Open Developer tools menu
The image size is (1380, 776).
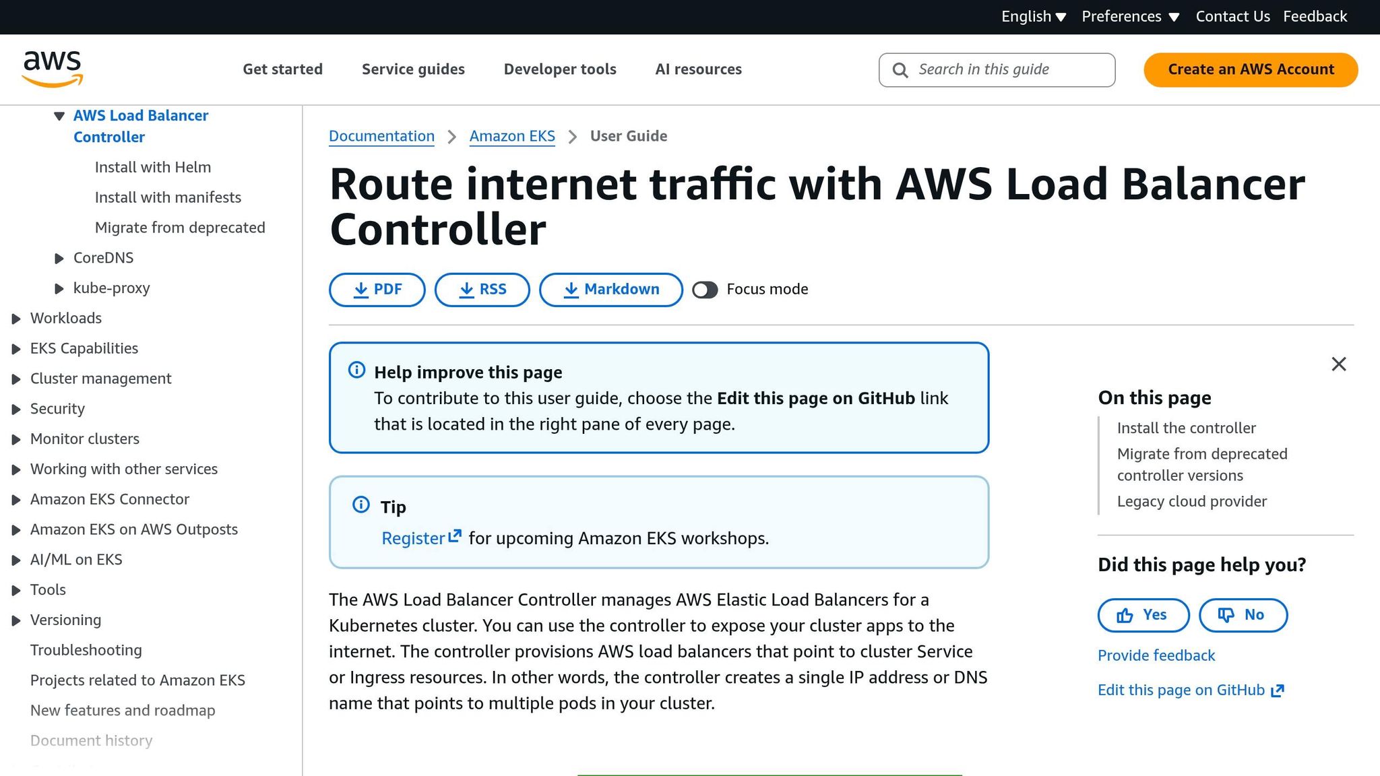[x=560, y=69]
